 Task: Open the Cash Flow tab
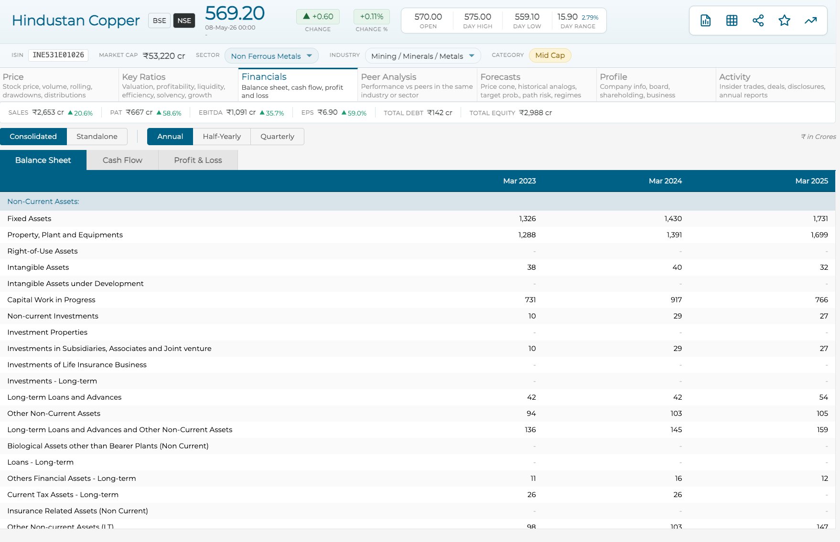(x=122, y=160)
